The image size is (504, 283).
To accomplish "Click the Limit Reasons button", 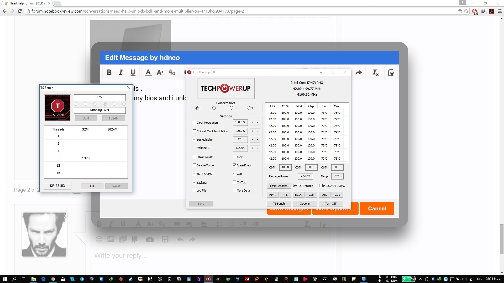I will (x=279, y=186).
